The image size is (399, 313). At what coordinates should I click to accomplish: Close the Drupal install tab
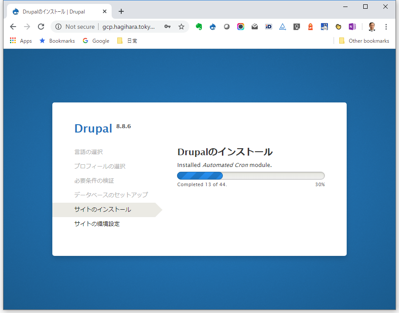(x=105, y=11)
